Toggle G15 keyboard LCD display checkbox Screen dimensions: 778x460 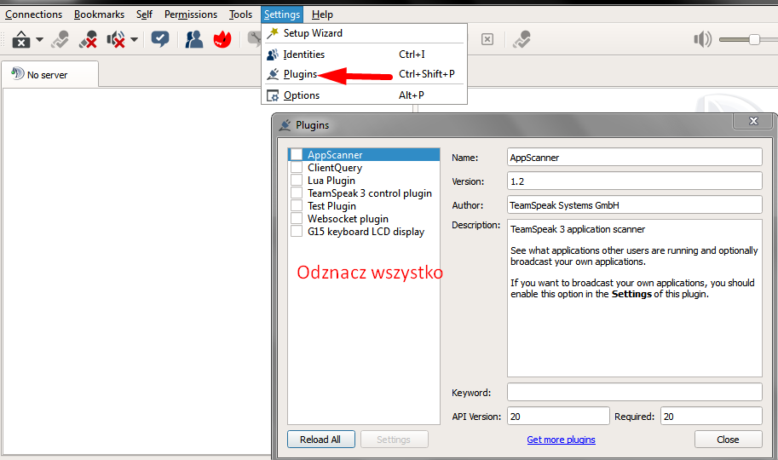pos(297,231)
